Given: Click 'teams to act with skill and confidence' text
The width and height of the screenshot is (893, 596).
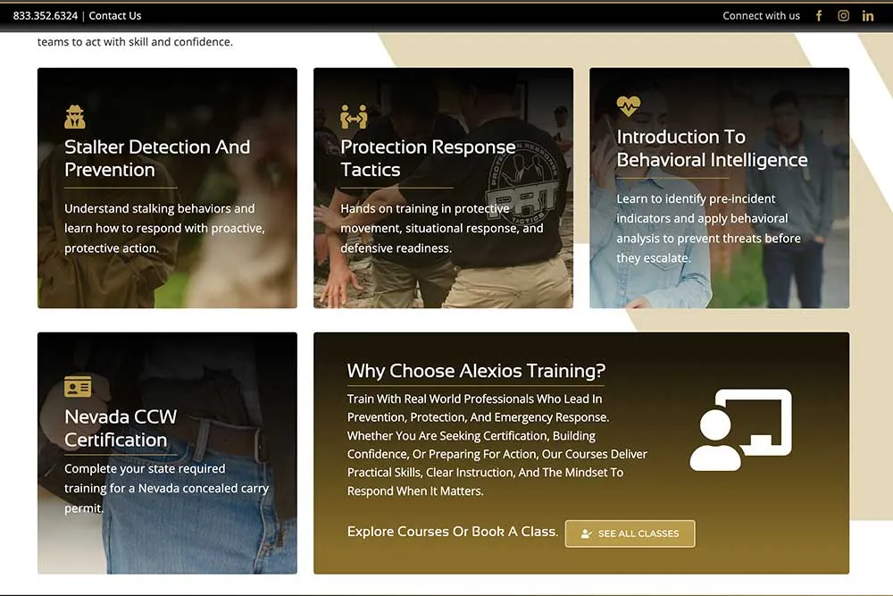Looking at the screenshot, I should click(x=135, y=42).
